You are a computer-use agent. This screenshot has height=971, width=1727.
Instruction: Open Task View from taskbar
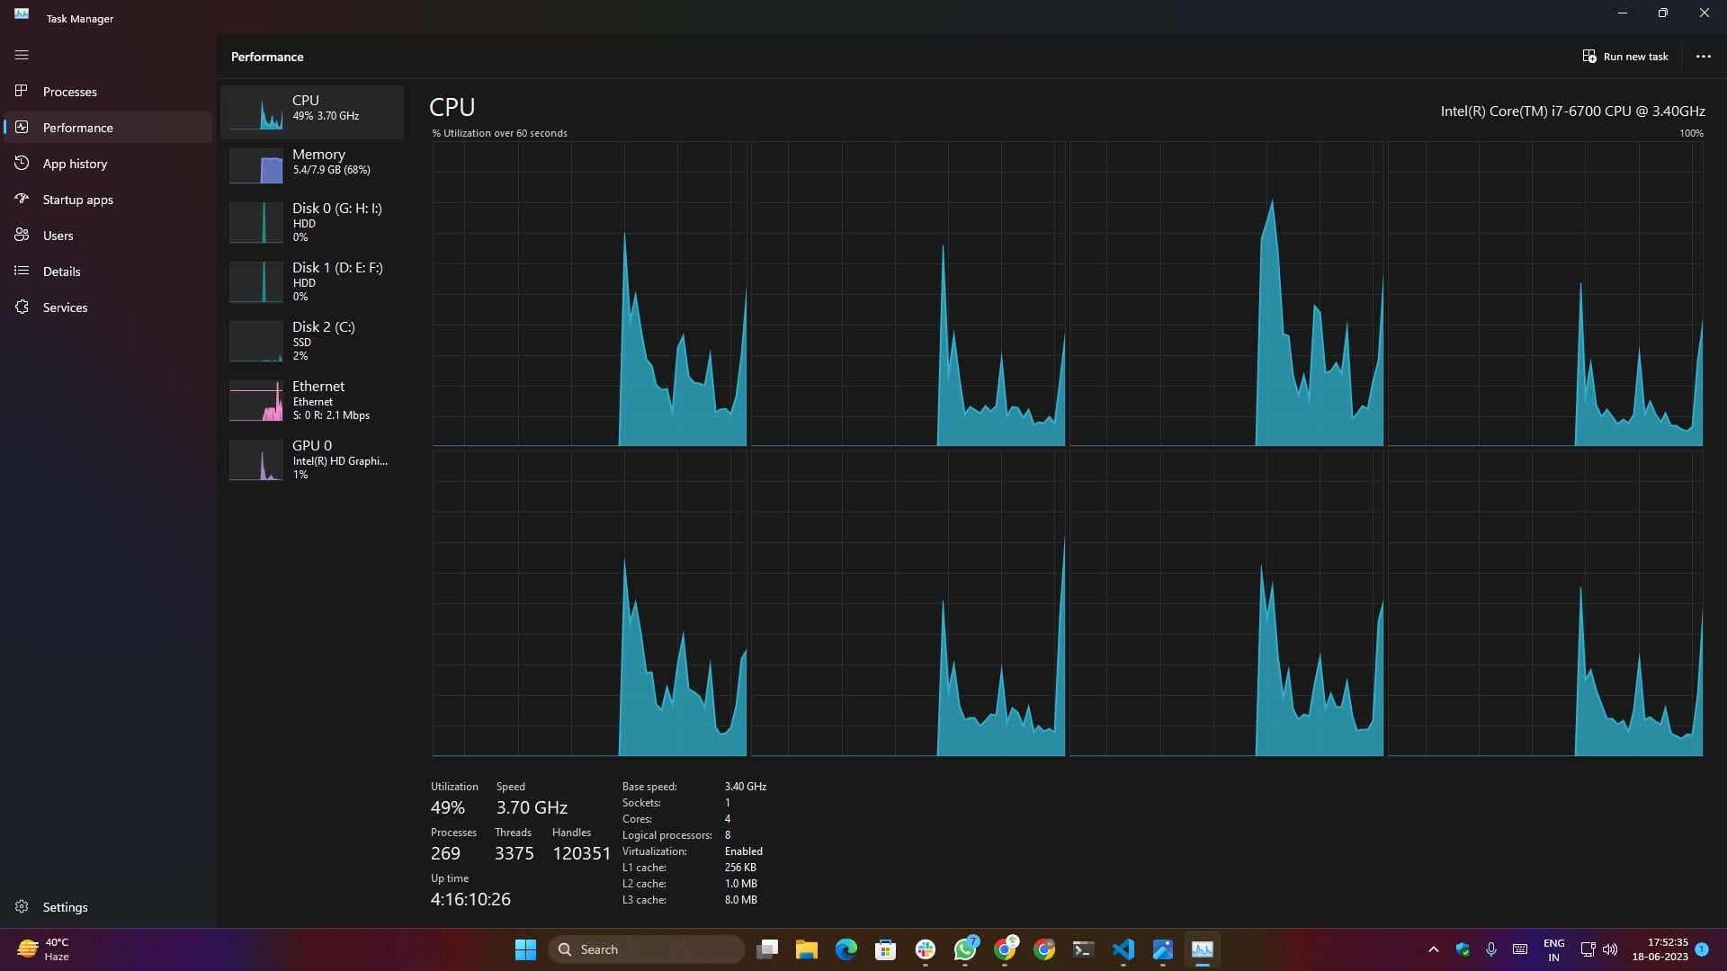click(x=767, y=949)
